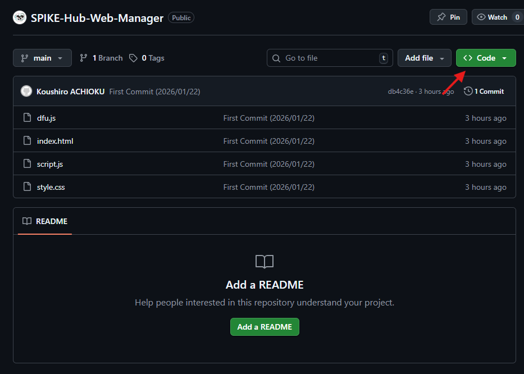Click the file icon beside style.css
Image resolution: width=524 pixels, height=374 pixels.
(27, 186)
